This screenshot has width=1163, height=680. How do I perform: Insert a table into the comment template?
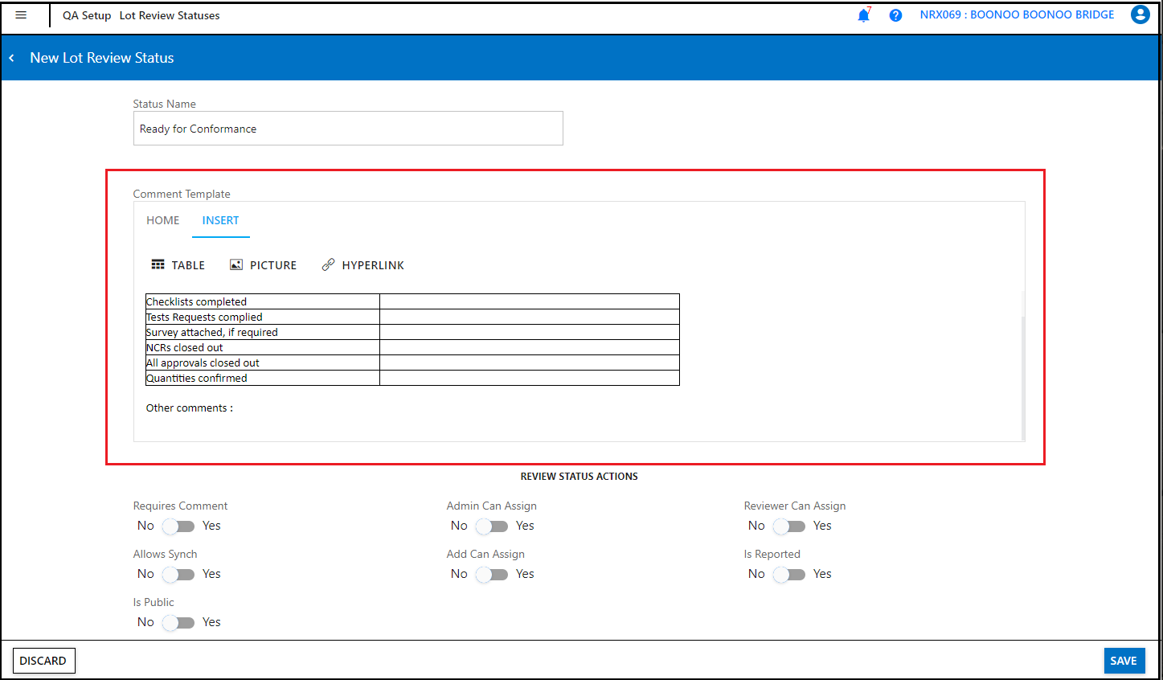tap(178, 264)
